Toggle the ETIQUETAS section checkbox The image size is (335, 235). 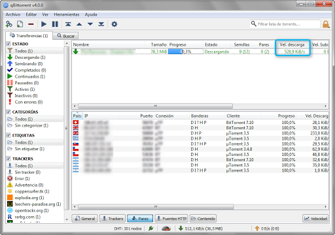pyautogui.click(x=9, y=135)
